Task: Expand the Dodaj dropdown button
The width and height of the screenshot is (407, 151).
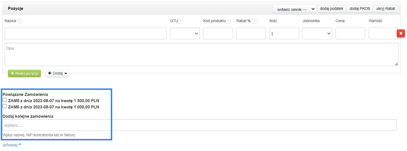Action: [58, 73]
